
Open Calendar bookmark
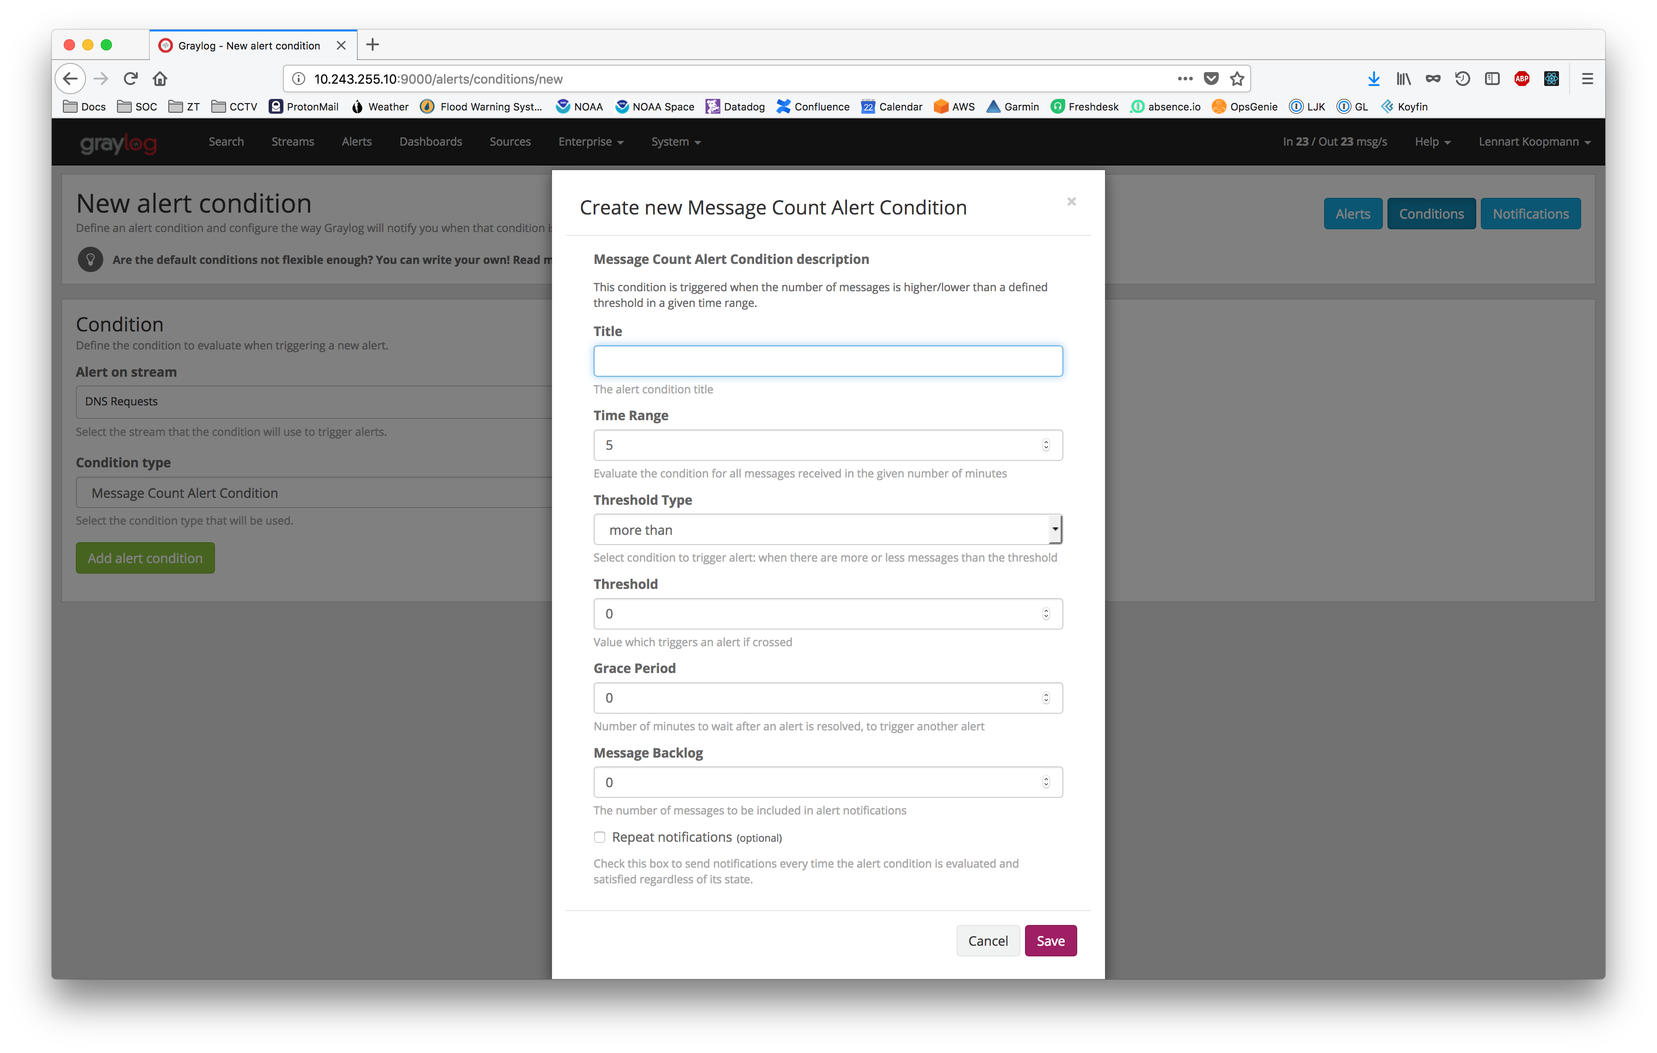pyautogui.click(x=891, y=107)
